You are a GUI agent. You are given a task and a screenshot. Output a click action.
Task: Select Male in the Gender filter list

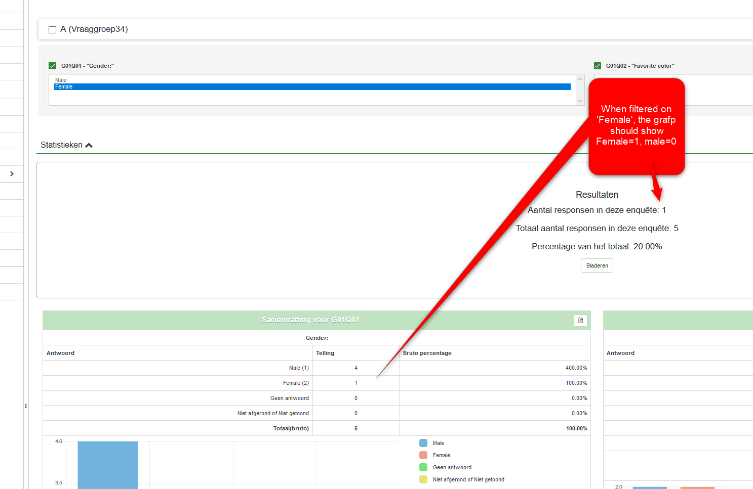click(x=61, y=80)
